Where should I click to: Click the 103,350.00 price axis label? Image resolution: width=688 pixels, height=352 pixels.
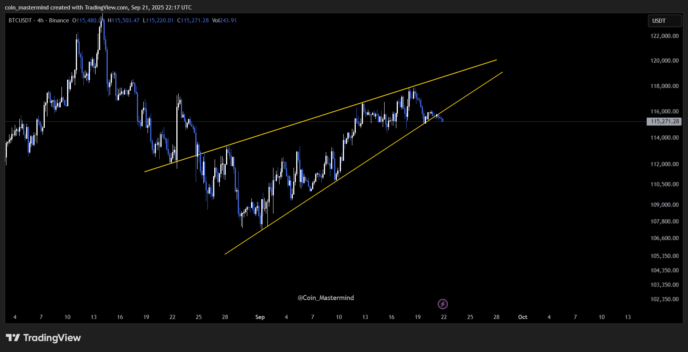[664, 285]
